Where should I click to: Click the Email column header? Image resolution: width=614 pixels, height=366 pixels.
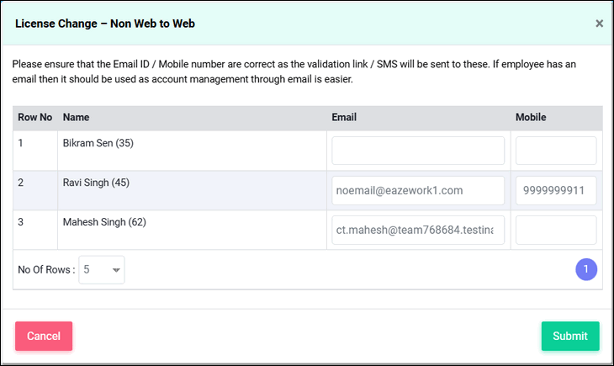(344, 117)
